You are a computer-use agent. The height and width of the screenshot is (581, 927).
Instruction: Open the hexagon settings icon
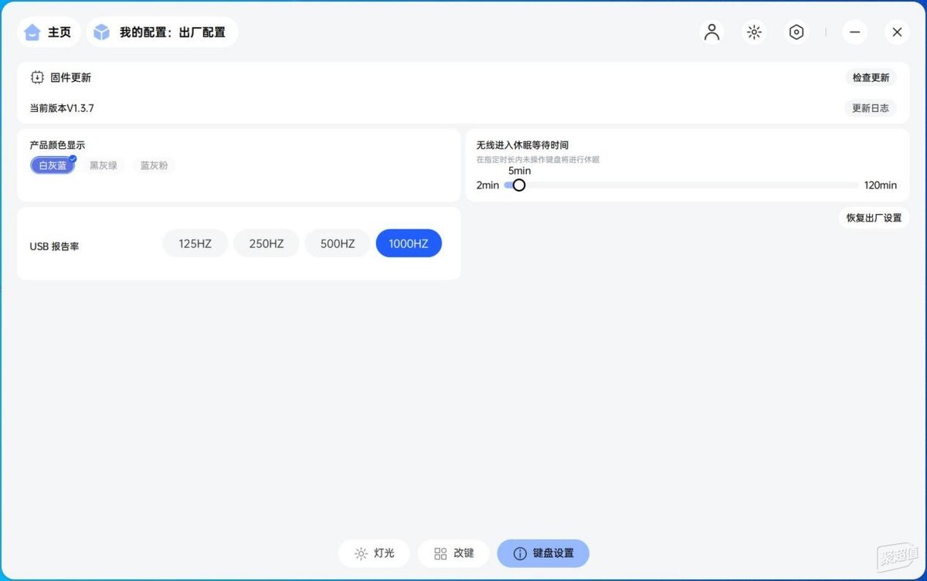click(796, 32)
